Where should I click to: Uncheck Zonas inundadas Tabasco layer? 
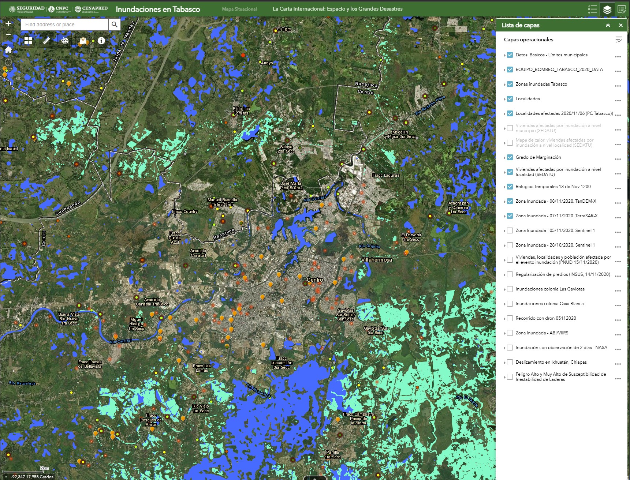coord(510,84)
